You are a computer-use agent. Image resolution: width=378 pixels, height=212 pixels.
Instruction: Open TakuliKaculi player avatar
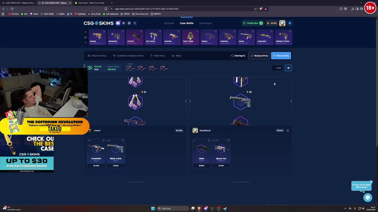click(195, 130)
